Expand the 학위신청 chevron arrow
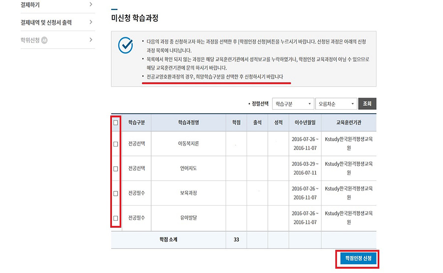The image size is (443, 273). (x=91, y=40)
